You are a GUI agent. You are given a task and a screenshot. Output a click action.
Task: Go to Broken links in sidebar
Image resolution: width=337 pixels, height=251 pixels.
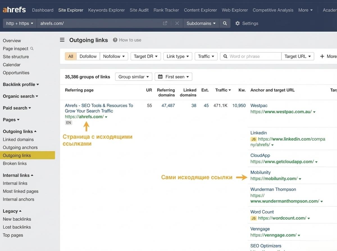click(15, 163)
